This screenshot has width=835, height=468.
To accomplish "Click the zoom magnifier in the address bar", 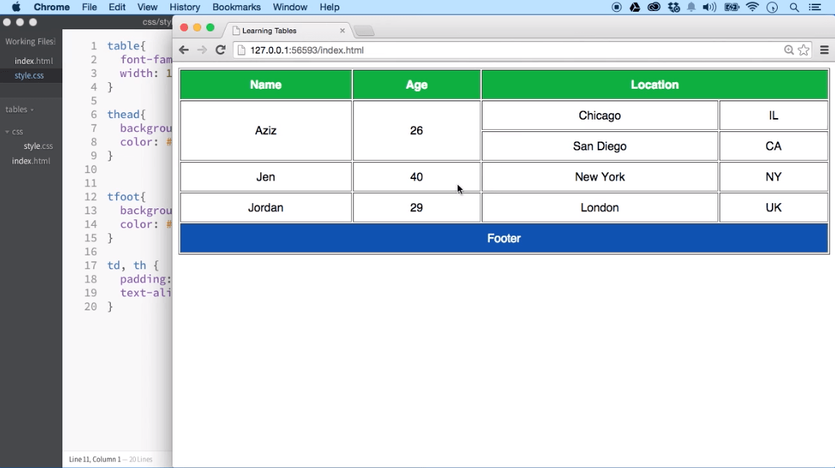I will 788,50.
